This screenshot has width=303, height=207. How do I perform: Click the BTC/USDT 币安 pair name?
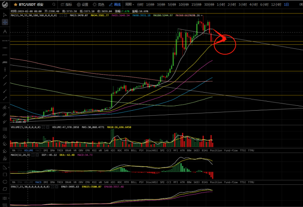pyautogui.click(x=31, y=5)
